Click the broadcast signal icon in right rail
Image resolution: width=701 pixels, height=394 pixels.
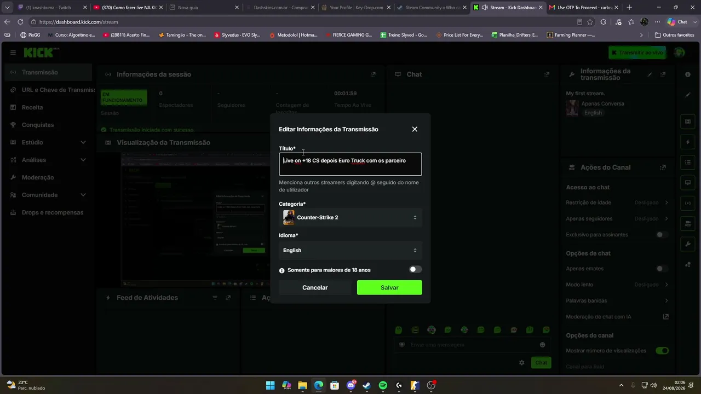pos(688,203)
